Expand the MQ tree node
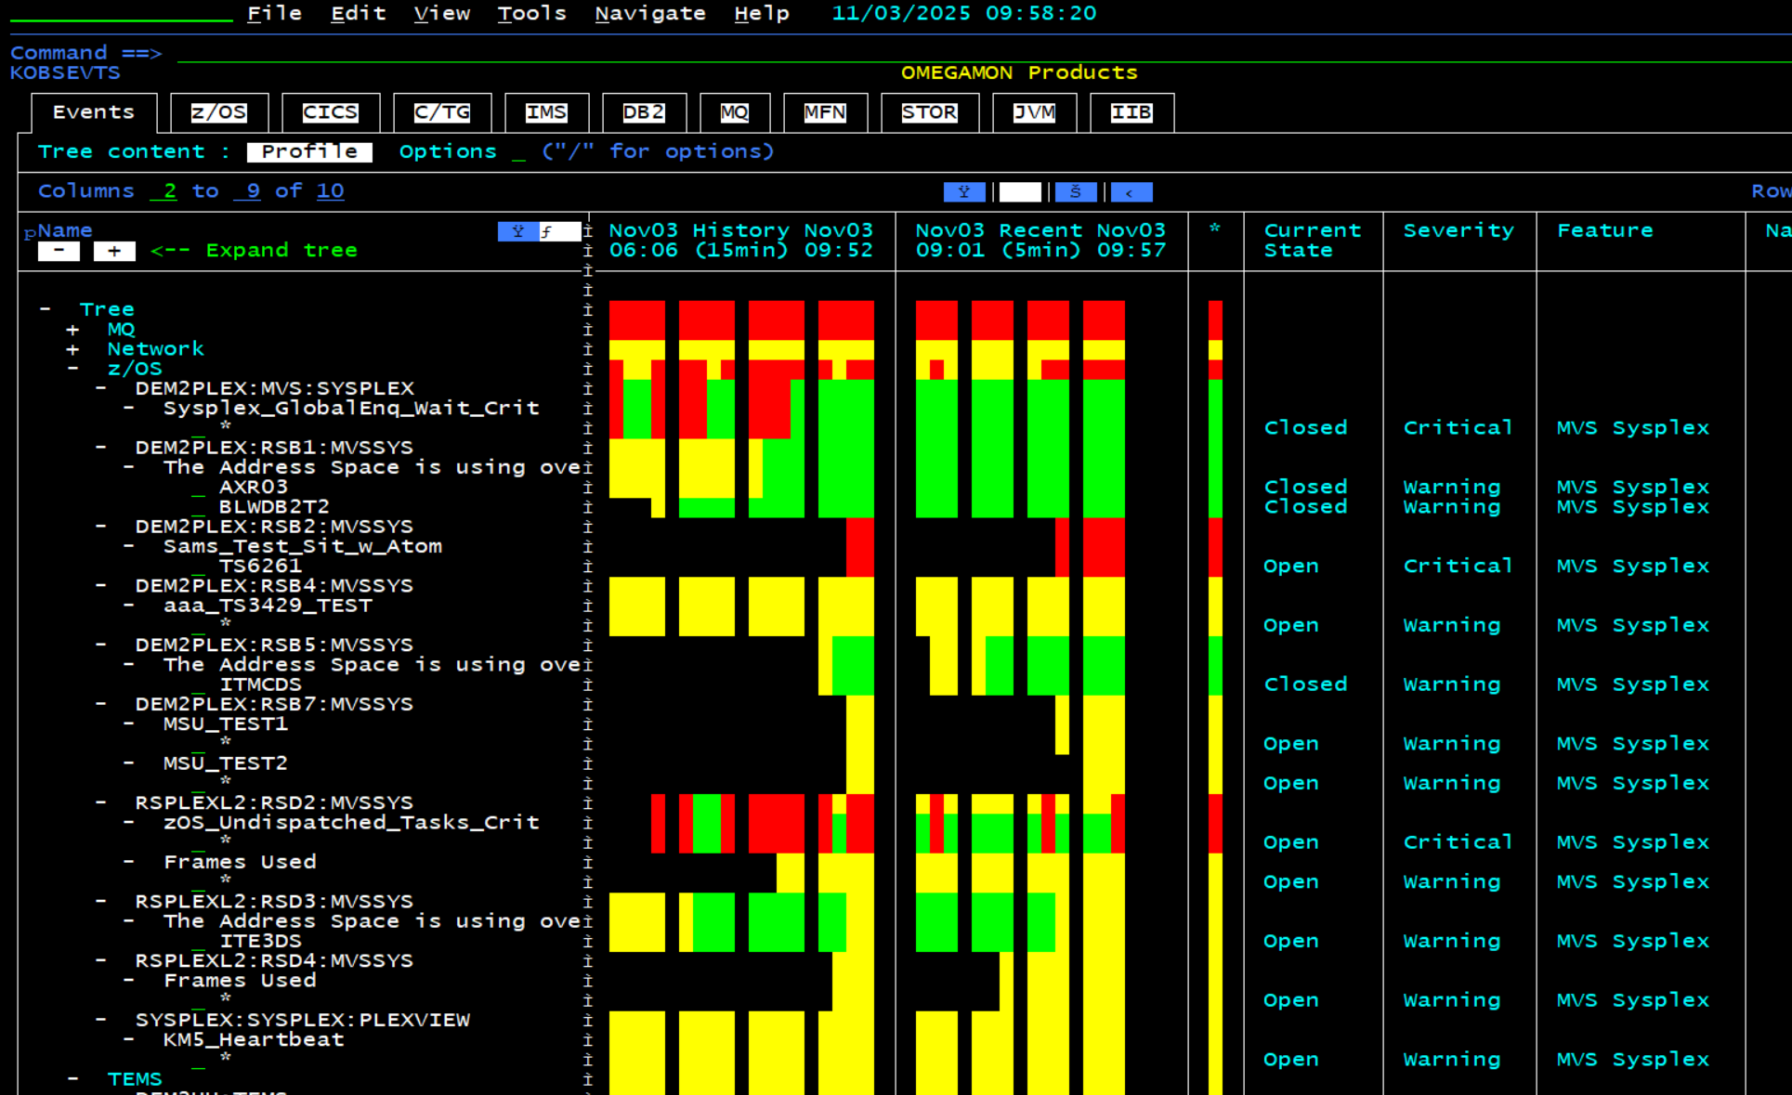1792x1095 pixels. tap(72, 330)
